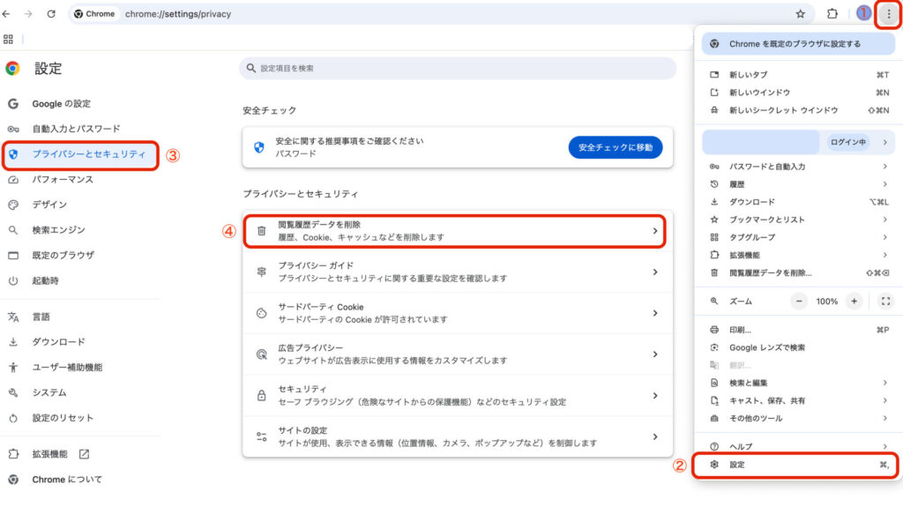
Task: Click the profile avatar icon in toolbar
Action: pyautogui.click(x=863, y=13)
